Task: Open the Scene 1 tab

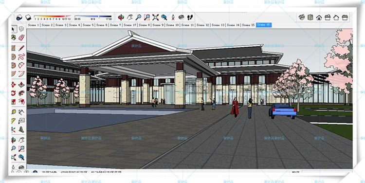Action: tap(34, 25)
